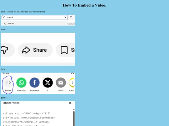Screen dimensions: 169x126
Task: Share via the X icon
Action: point(48,82)
